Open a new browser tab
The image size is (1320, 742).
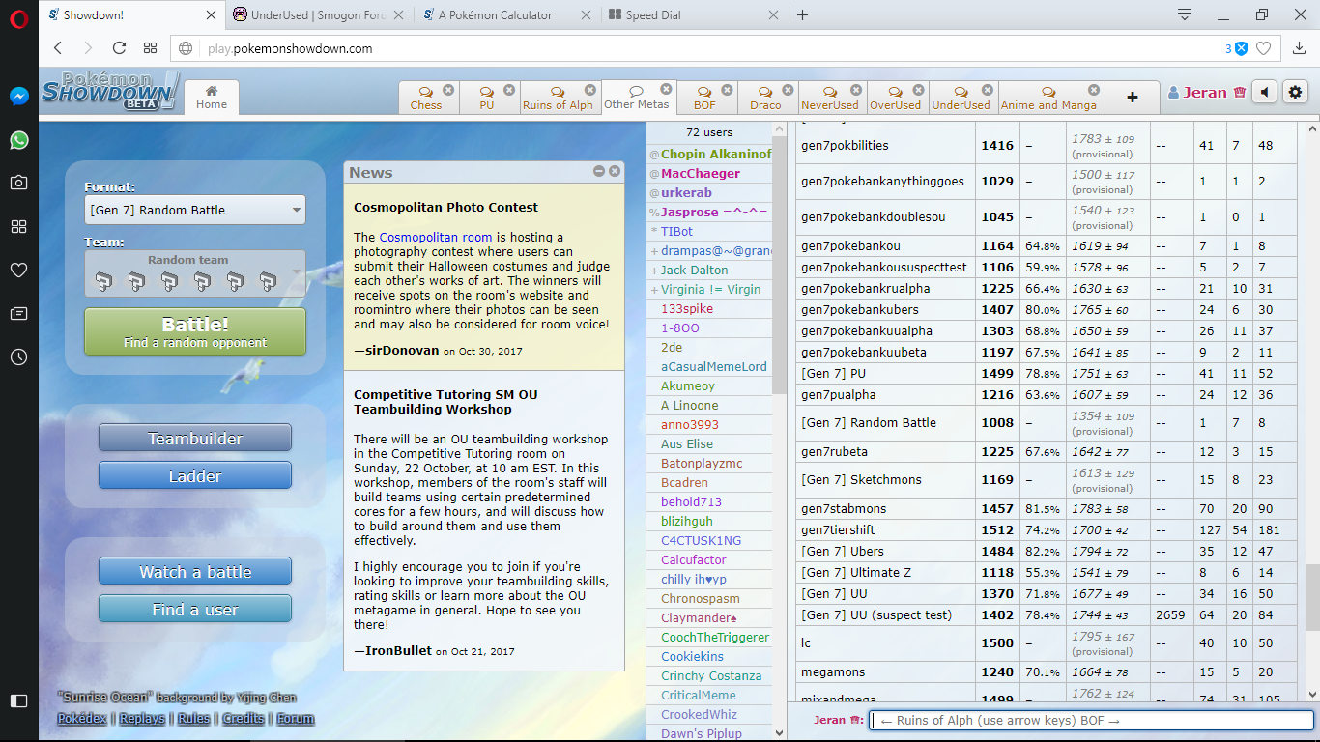(x=802, y=14)
